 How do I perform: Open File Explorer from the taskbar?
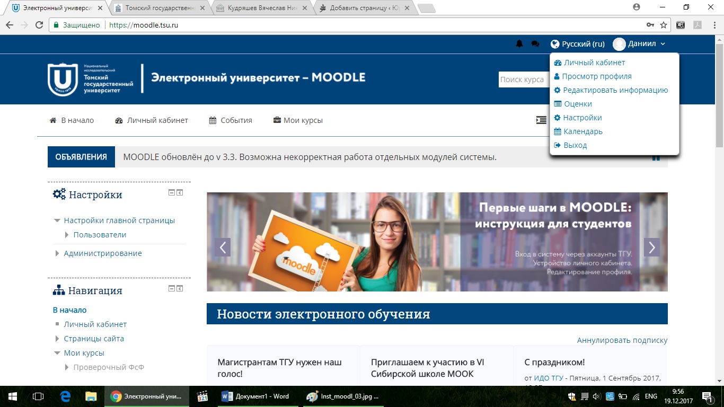[91, 396]
